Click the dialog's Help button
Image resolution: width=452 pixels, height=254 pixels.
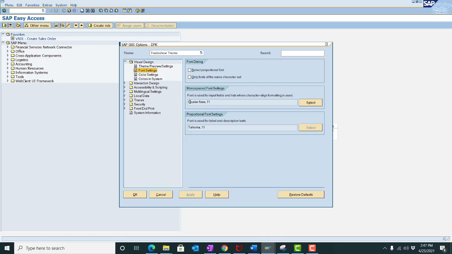(x=217, y=195)
